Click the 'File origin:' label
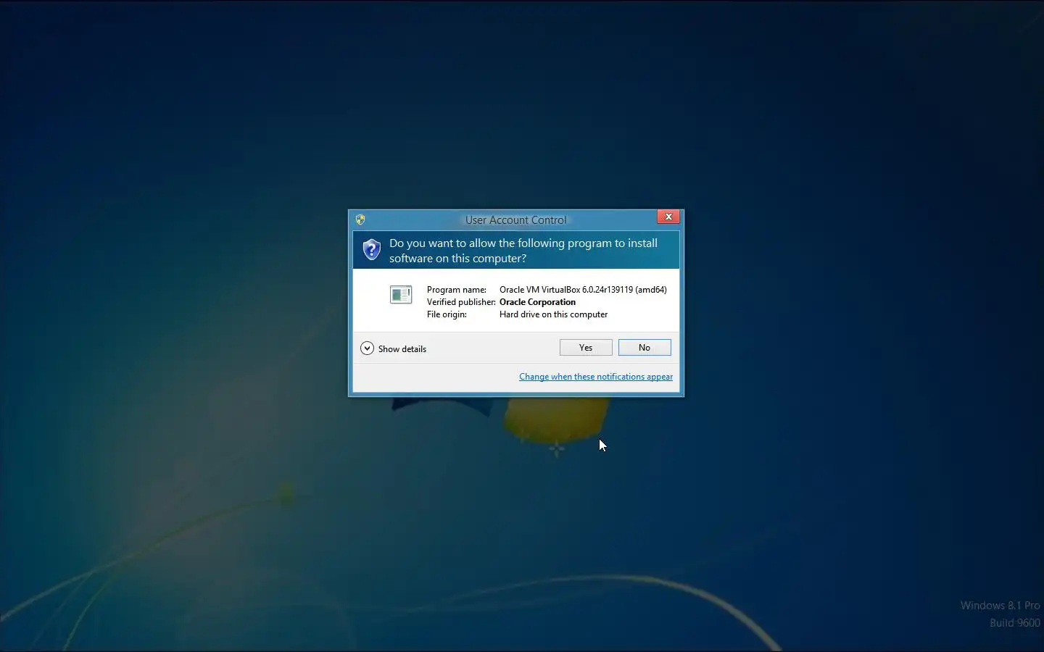Image resolution: width=1044 pixels, height=652 pixels. pos(447,314)
